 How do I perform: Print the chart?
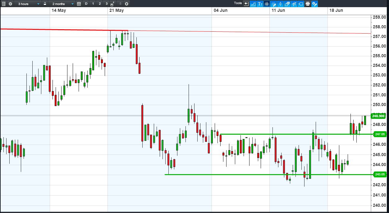[308, 4]
